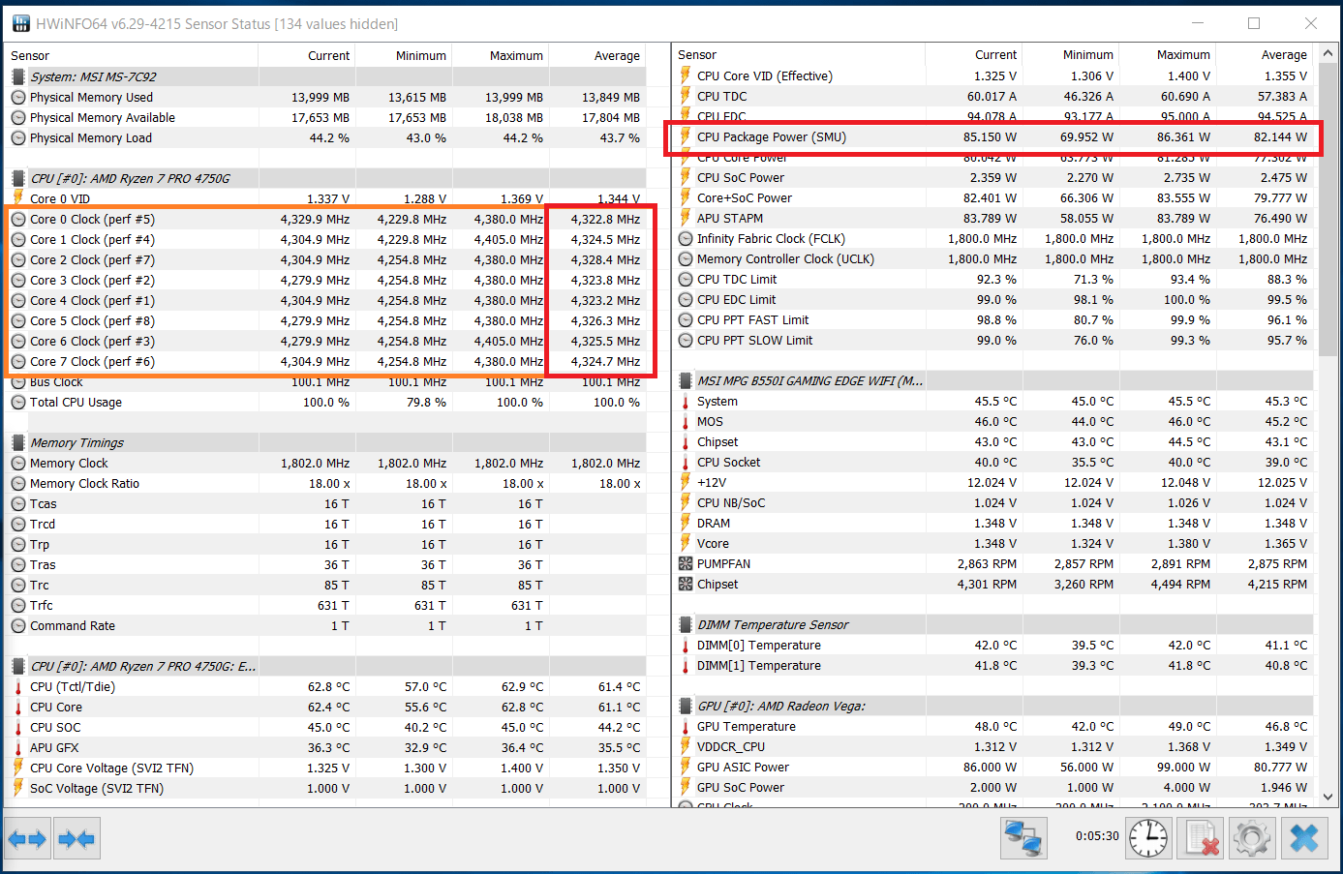Image resolution: width=1343 pixels, height=874 pixels.
Task: Click the clock icon beside Physical Memory Used
Action: click(18, 97)
